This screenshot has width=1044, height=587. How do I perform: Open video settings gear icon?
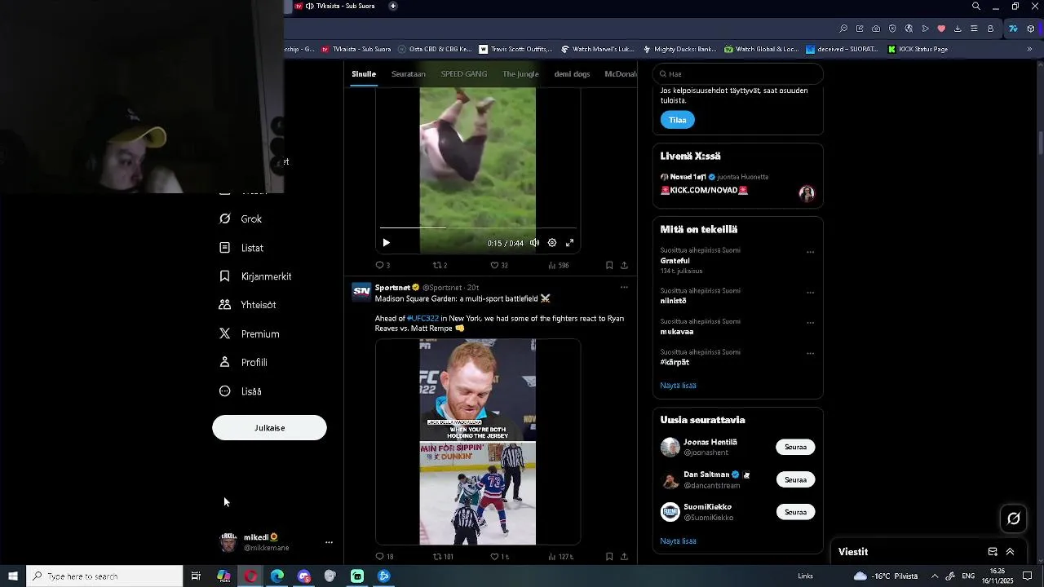552,243
